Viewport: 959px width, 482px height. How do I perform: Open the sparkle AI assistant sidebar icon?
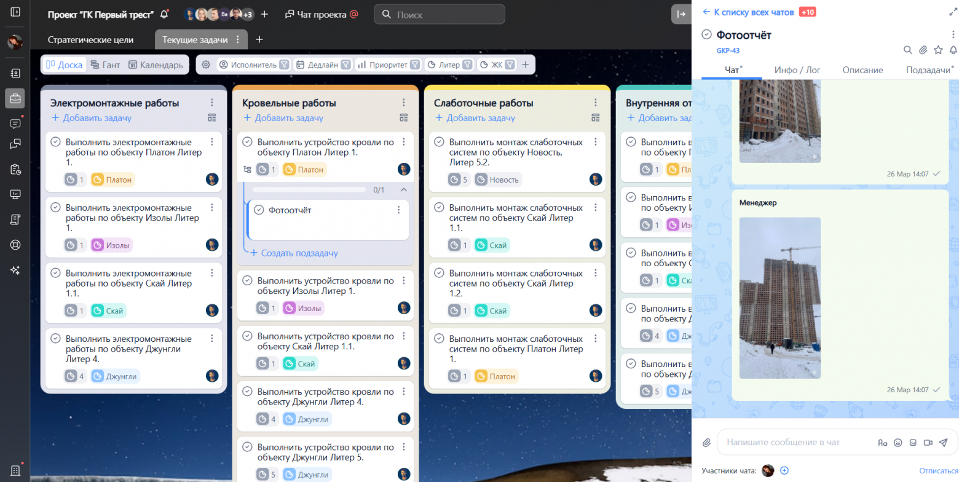[x=15, y=269]
